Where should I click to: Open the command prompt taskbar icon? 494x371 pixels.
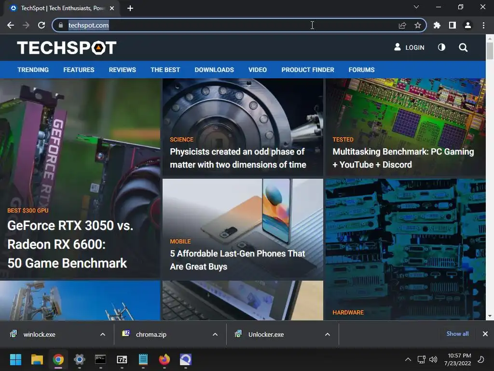100,359
